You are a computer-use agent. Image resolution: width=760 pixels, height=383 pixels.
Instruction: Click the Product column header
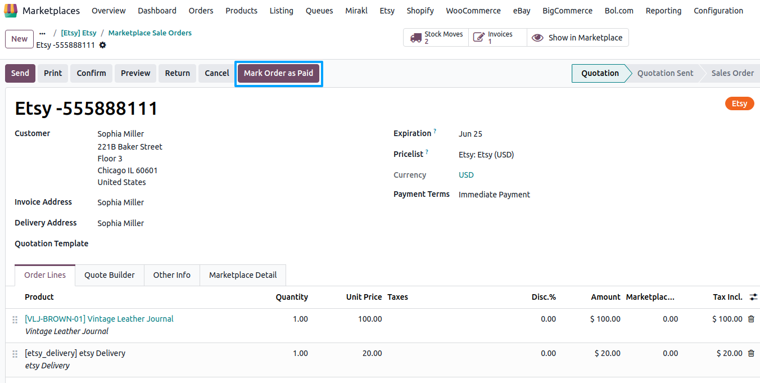point(39,297)
